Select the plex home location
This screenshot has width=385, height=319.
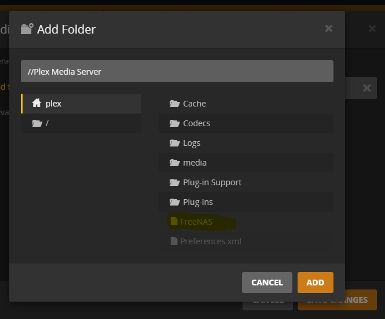pyautogui.click(x=81, y=104)
